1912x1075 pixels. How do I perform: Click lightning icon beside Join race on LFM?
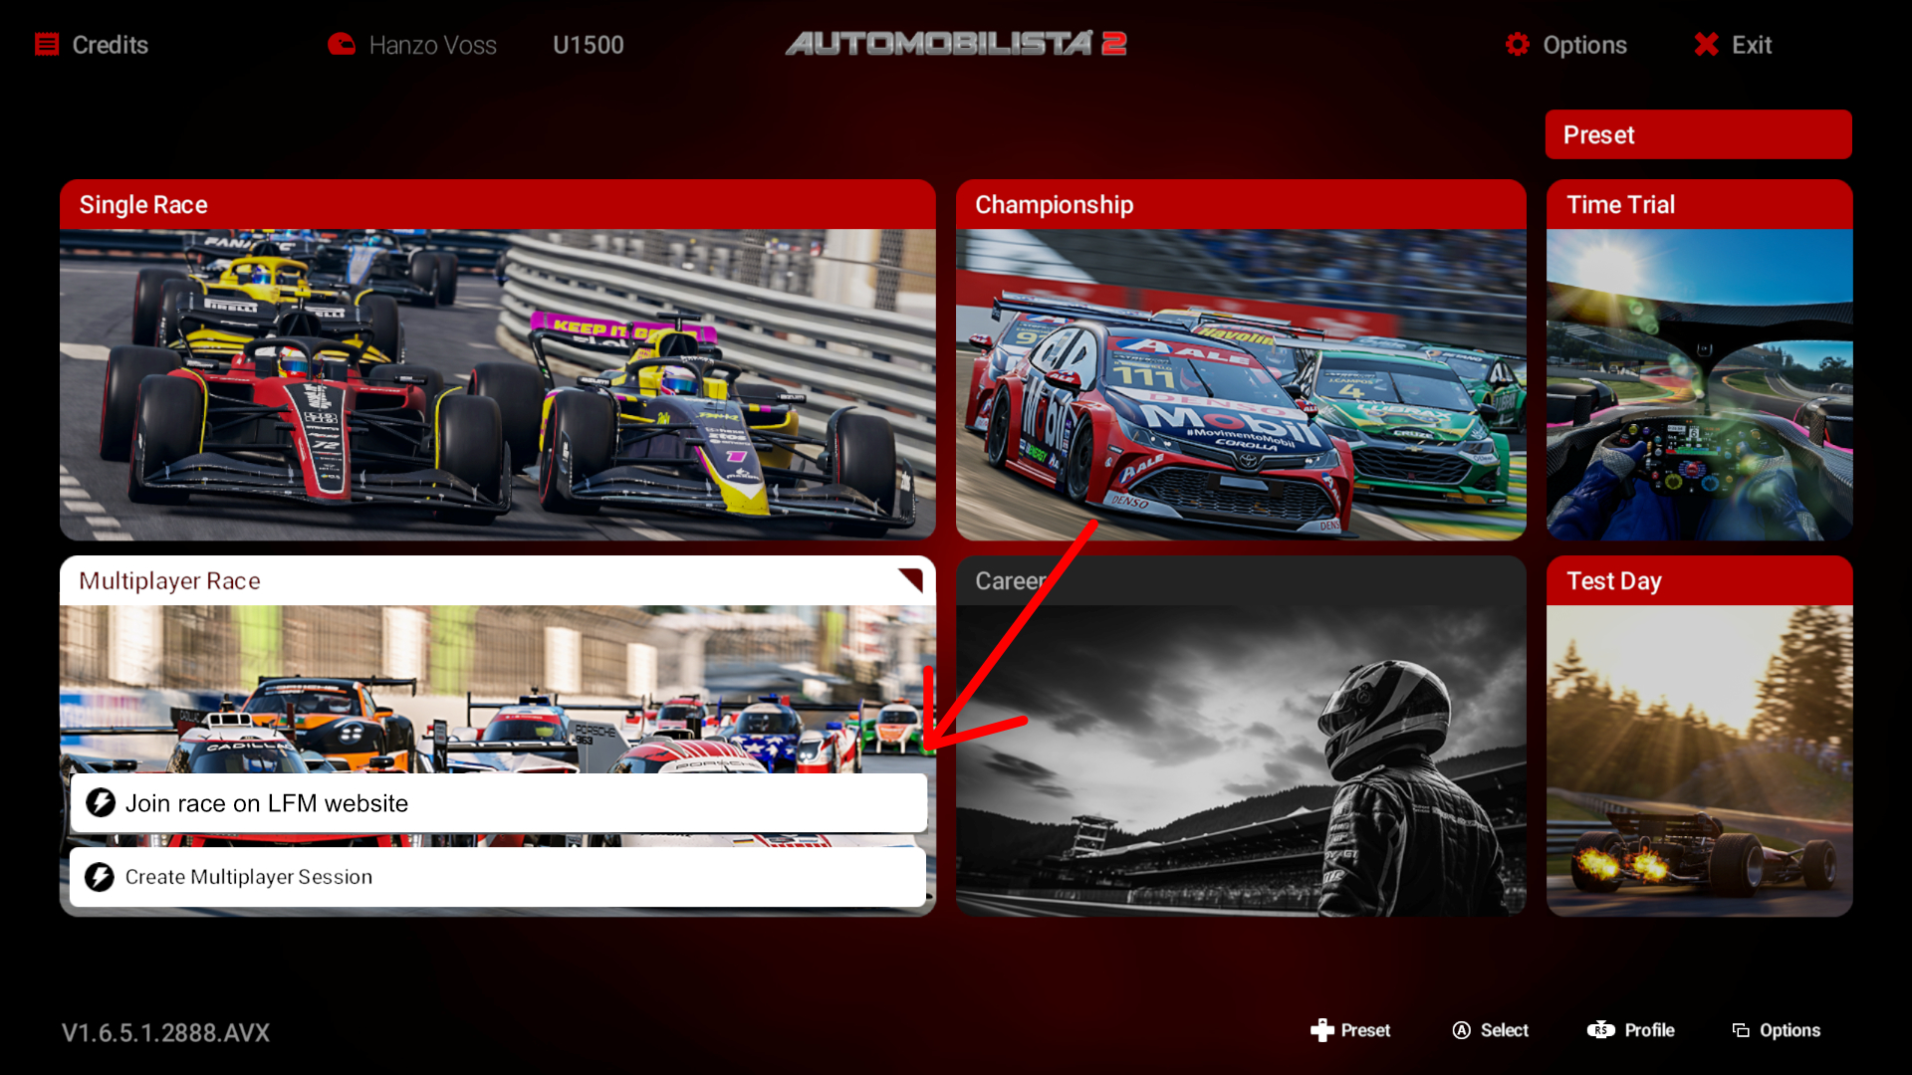[x=101, y=803]
